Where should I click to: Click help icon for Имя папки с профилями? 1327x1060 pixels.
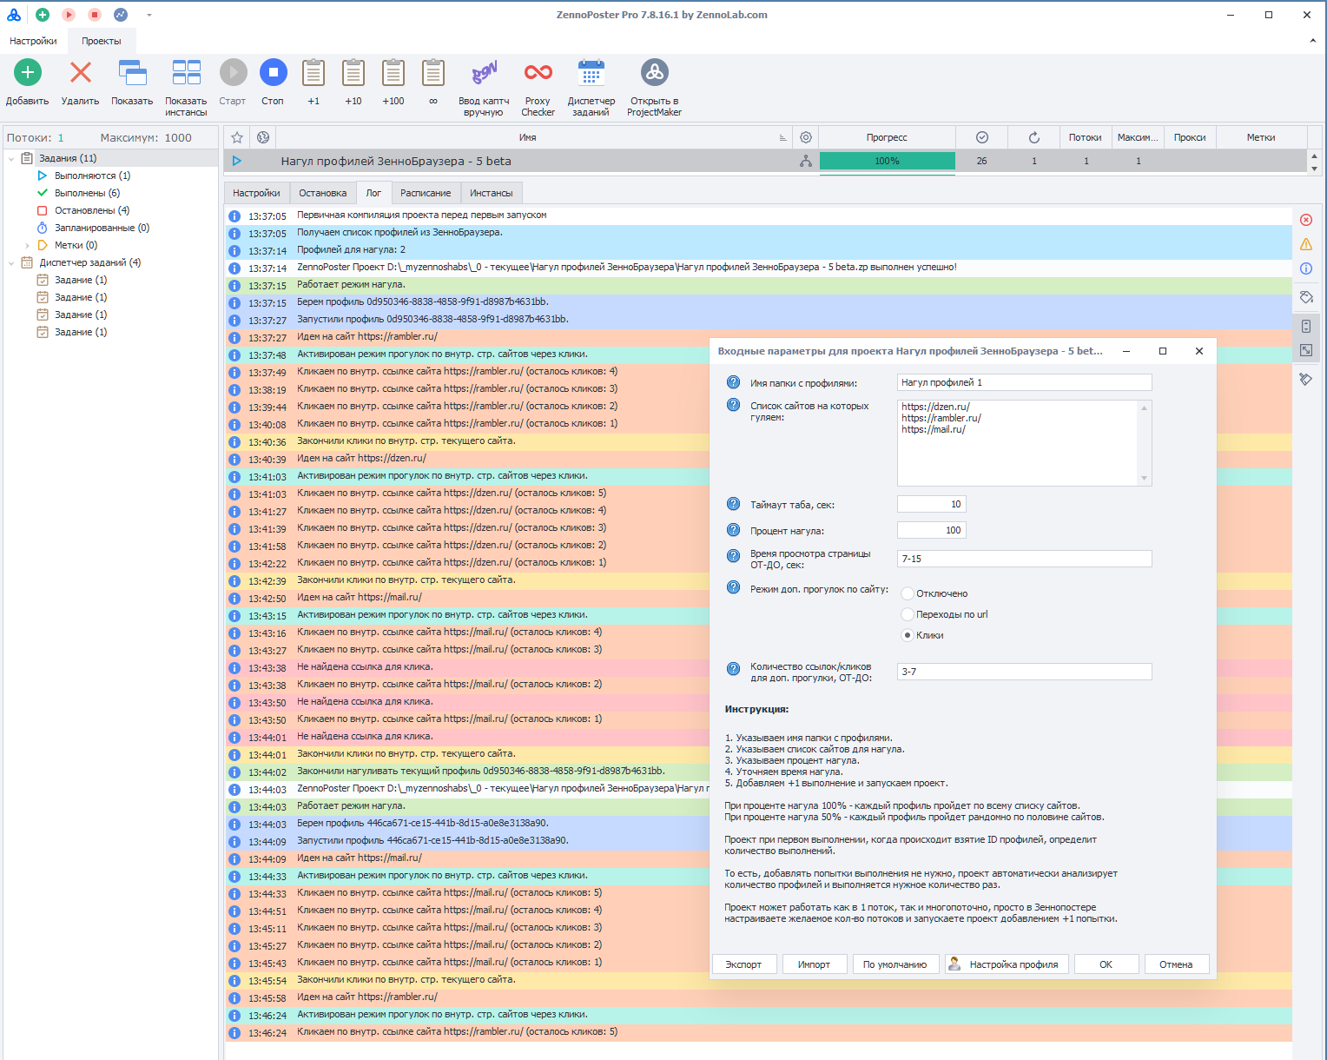tap(733, 382)
